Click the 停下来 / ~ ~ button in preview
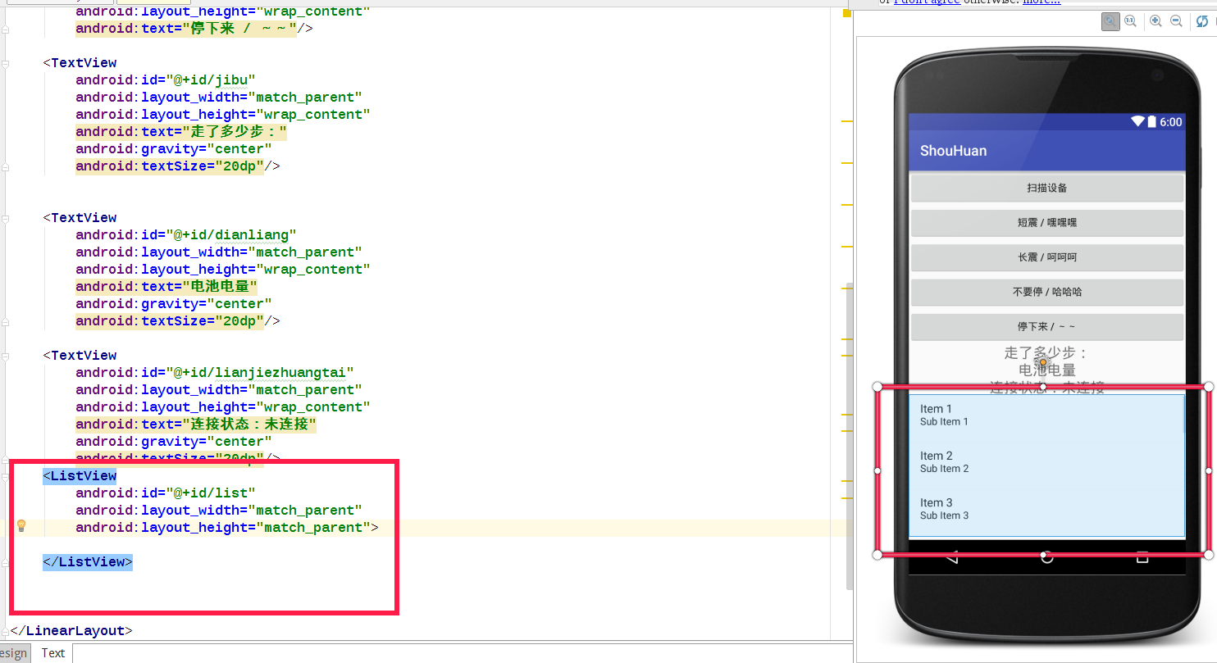This screenshot has height=663, width=1217. (x=1047, y=326)
